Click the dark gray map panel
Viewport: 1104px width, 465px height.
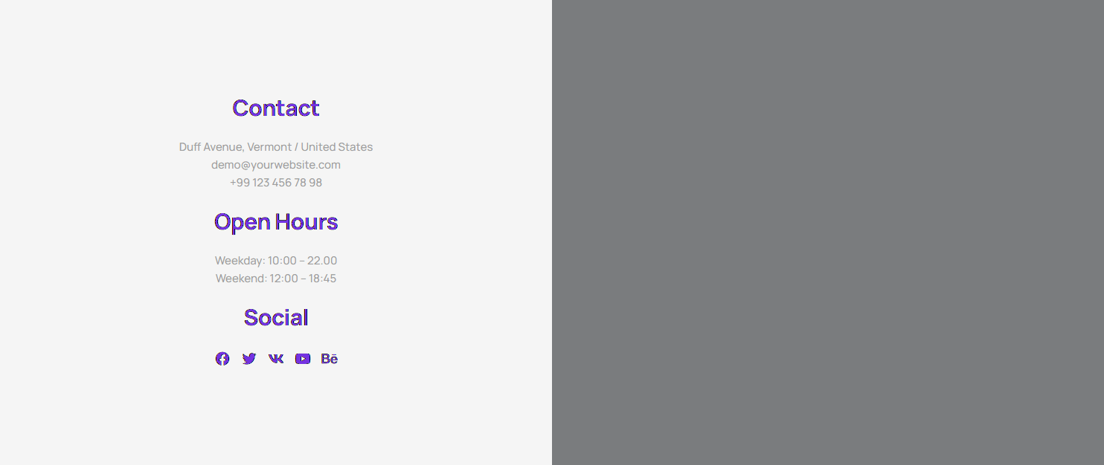827,232
